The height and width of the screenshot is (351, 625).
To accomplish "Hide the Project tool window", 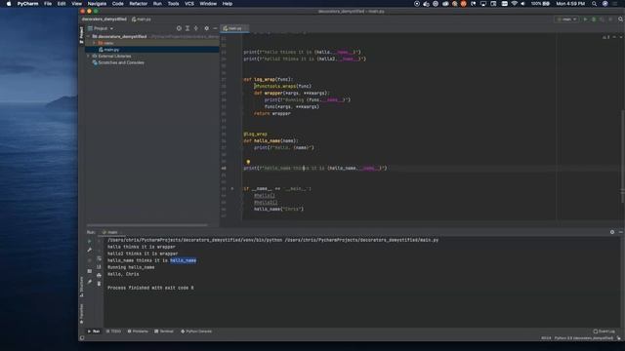I will point(215,28).
